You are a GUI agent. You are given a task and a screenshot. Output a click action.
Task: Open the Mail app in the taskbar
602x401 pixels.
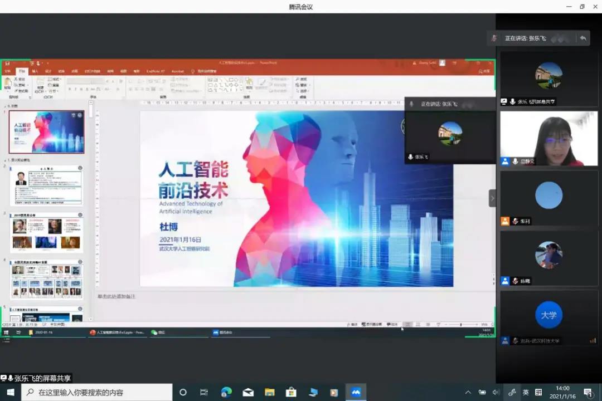[x=248, y=392]
